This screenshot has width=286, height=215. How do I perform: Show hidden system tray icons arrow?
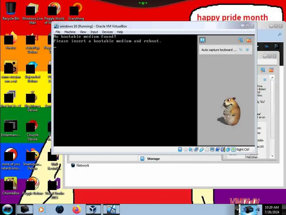point(237,209)
